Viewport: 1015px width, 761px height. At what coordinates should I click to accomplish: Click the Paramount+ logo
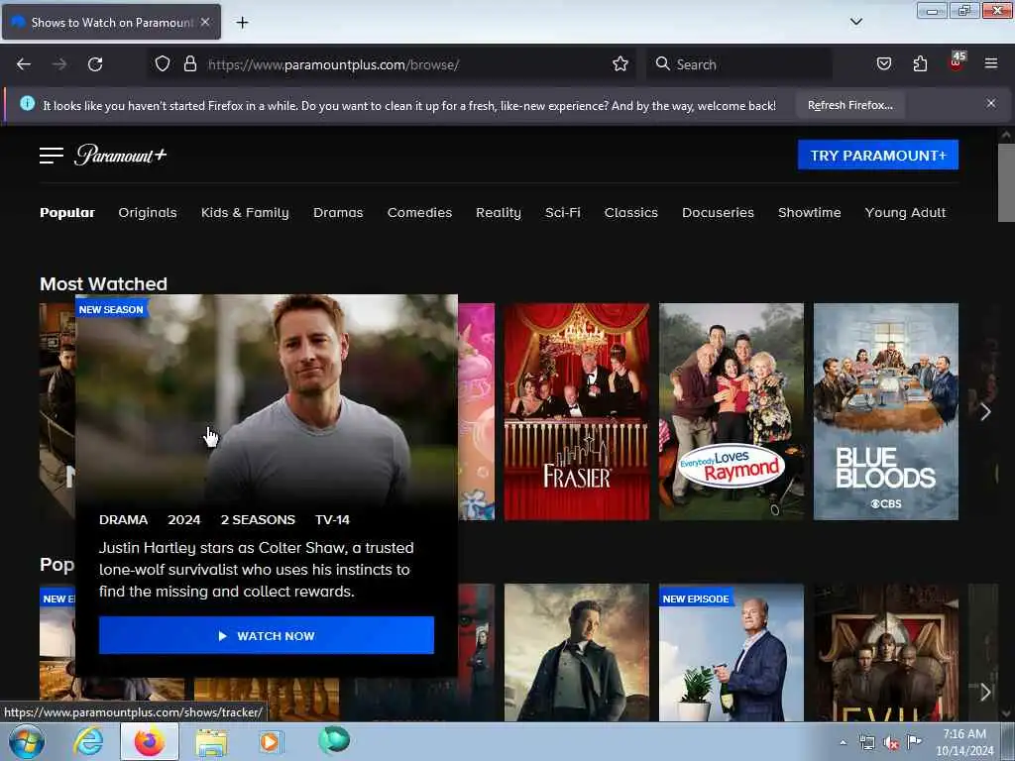tap(120, 155)
